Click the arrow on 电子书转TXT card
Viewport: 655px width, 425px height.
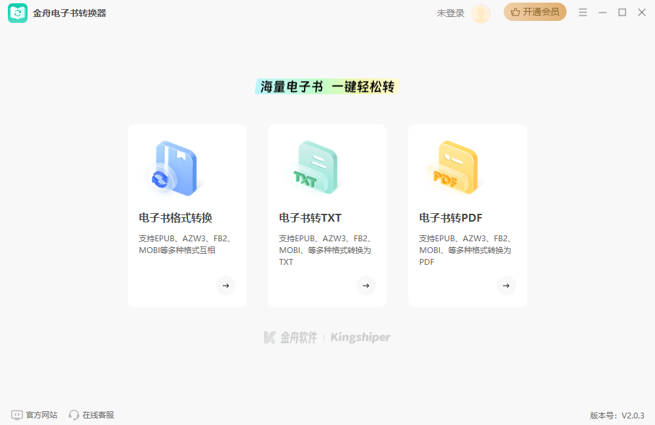[366, 286]
